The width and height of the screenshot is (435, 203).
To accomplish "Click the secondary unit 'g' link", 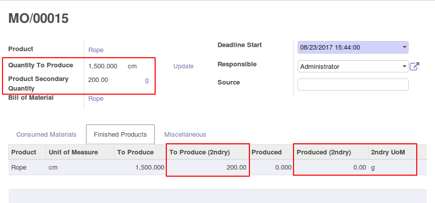I will 147,79.
